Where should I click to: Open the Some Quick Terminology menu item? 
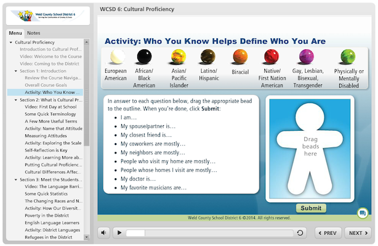(x=50, y=114)
